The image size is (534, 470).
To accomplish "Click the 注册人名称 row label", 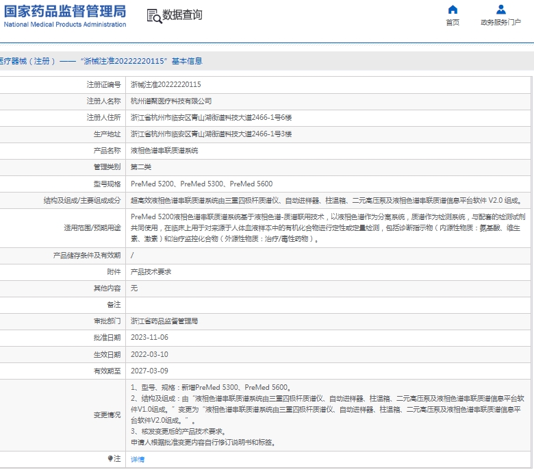I will point(103,101).
